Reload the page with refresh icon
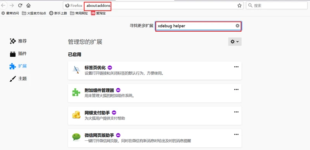Image resolution: width=310 pixels, height=150 pixels. (x=20, y=5)
